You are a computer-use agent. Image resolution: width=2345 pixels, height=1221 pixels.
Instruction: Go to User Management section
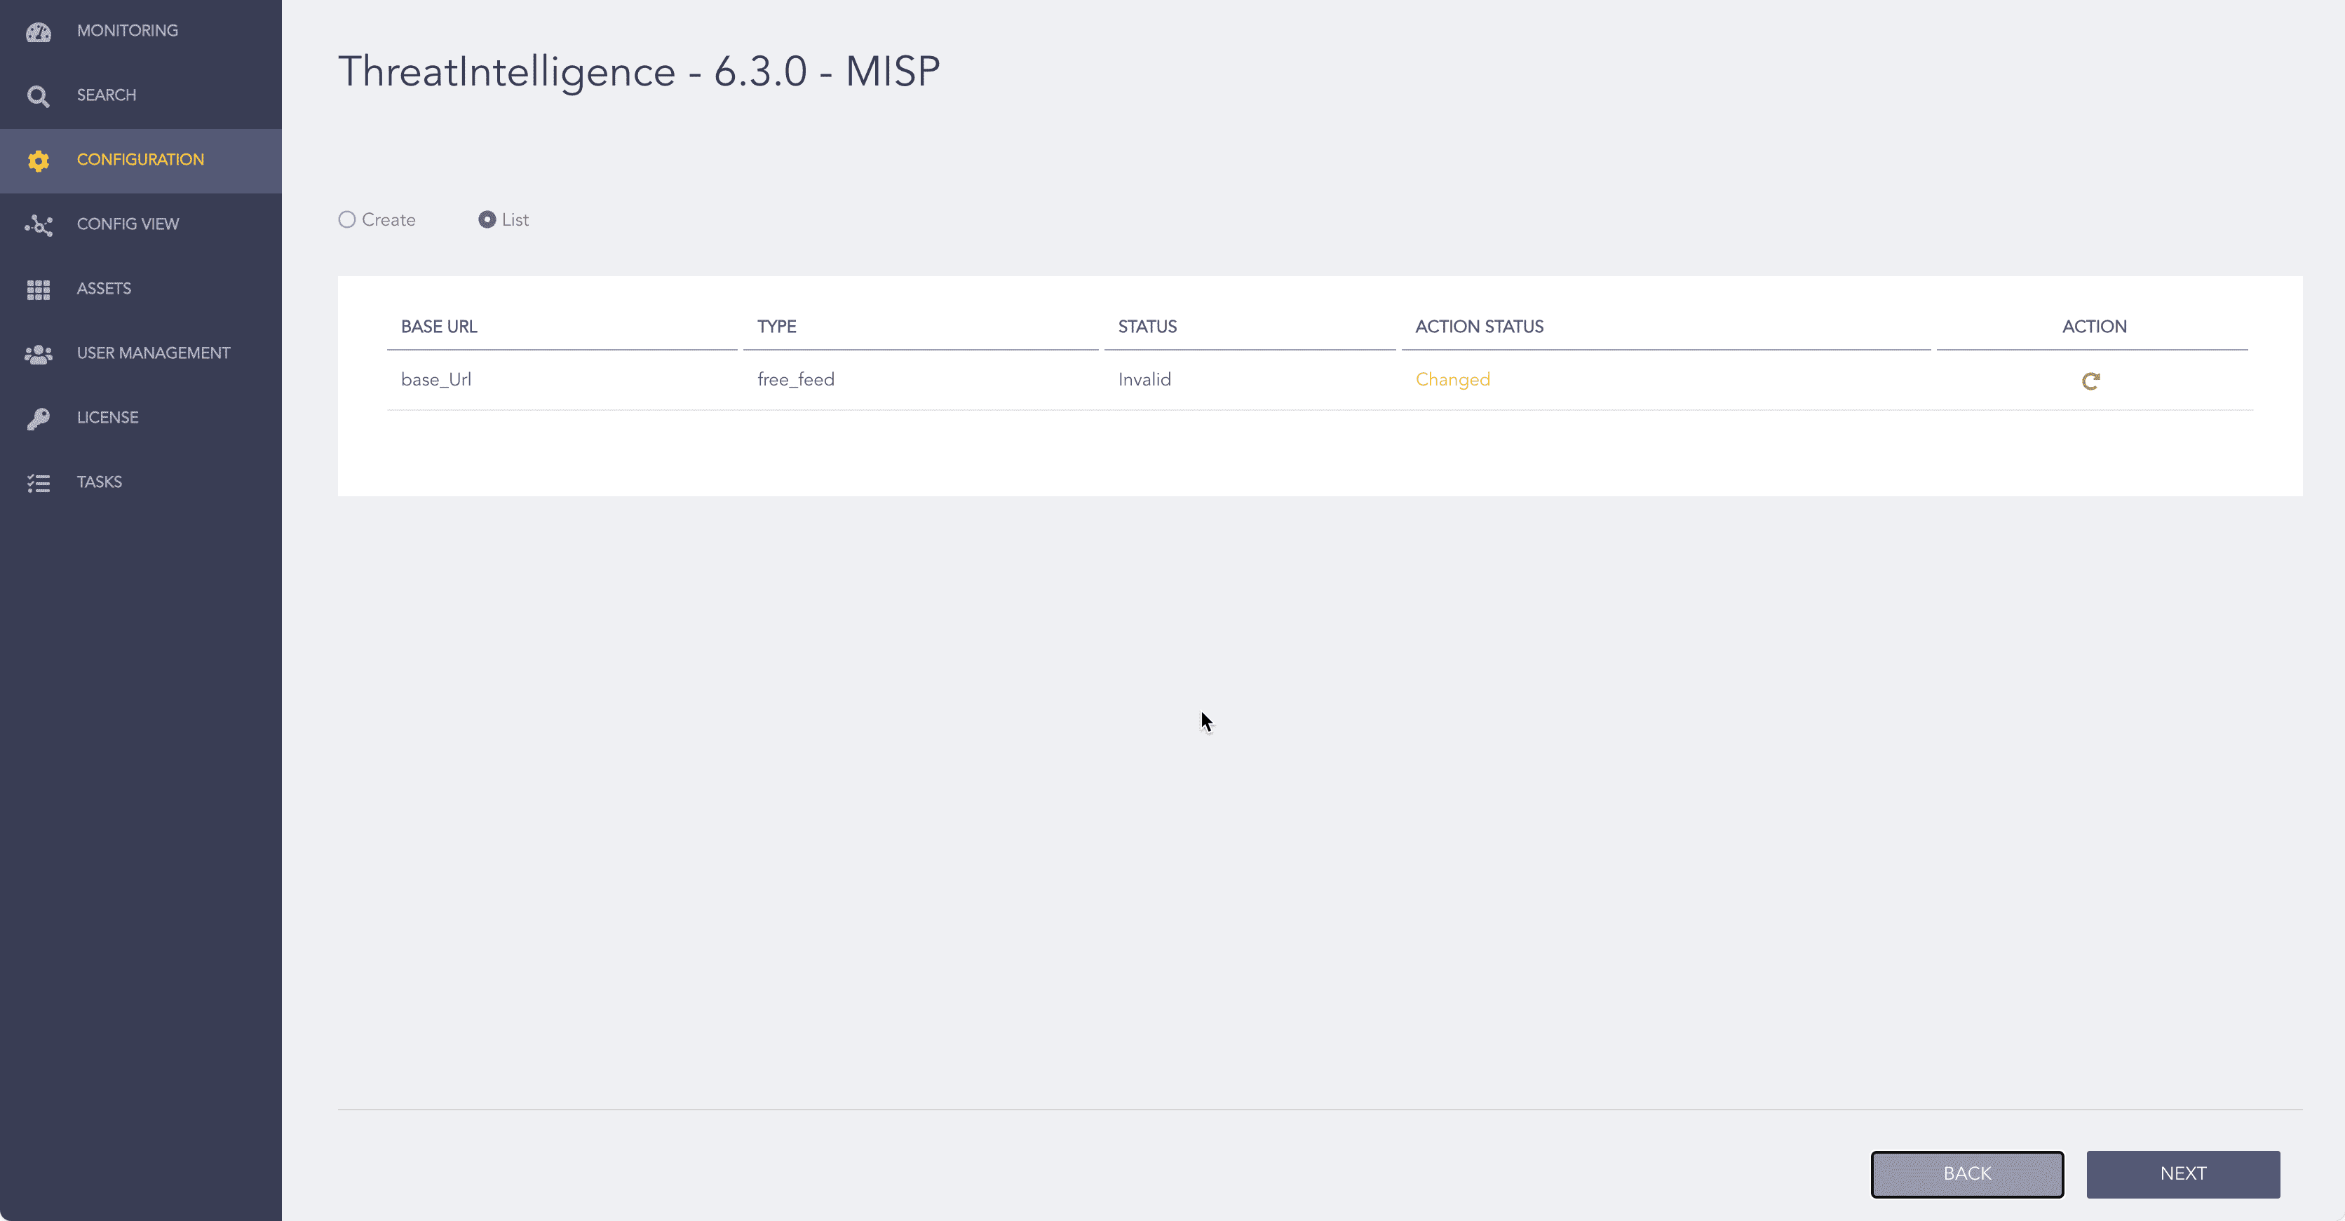(153, 353)
